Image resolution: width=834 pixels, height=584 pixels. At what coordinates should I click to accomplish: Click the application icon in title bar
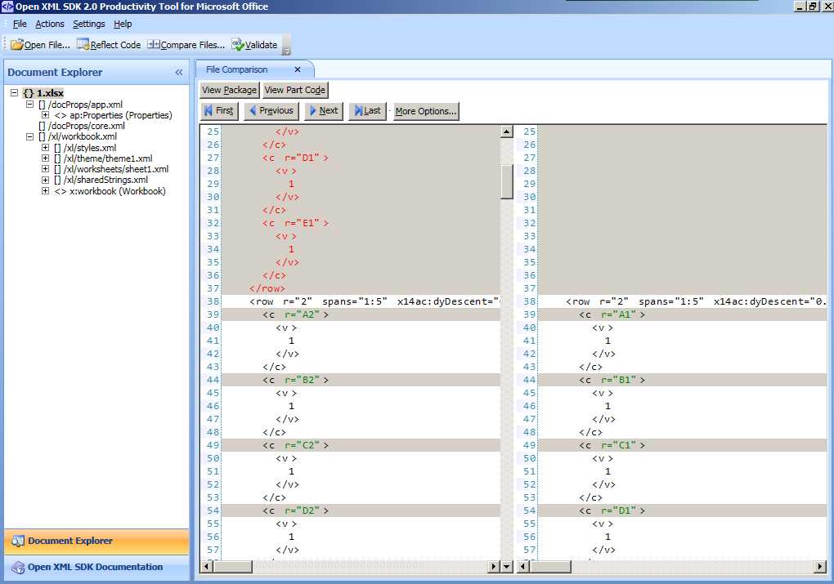[x=7, y=7]
